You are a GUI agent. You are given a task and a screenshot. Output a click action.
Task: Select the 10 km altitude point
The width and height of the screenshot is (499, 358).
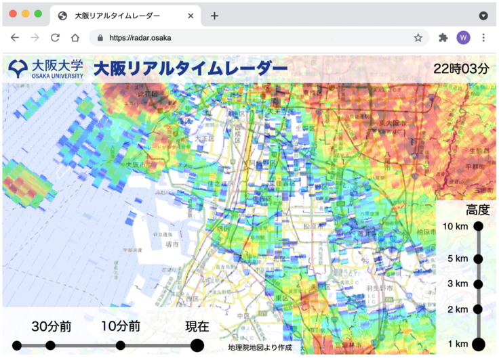click(478, 226)
